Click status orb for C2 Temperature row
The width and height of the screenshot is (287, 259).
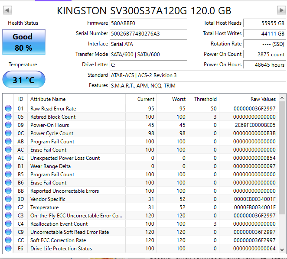tap(8, 207)
